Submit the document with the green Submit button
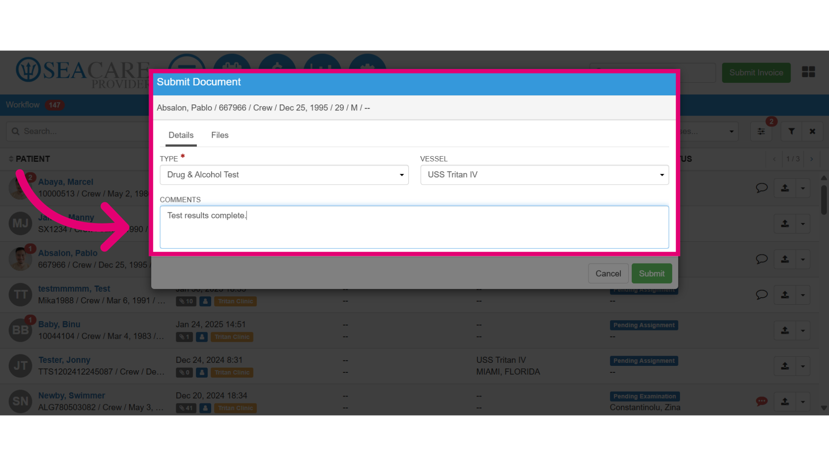This screenshot has width=829, height=466. [x=652, y=274]
